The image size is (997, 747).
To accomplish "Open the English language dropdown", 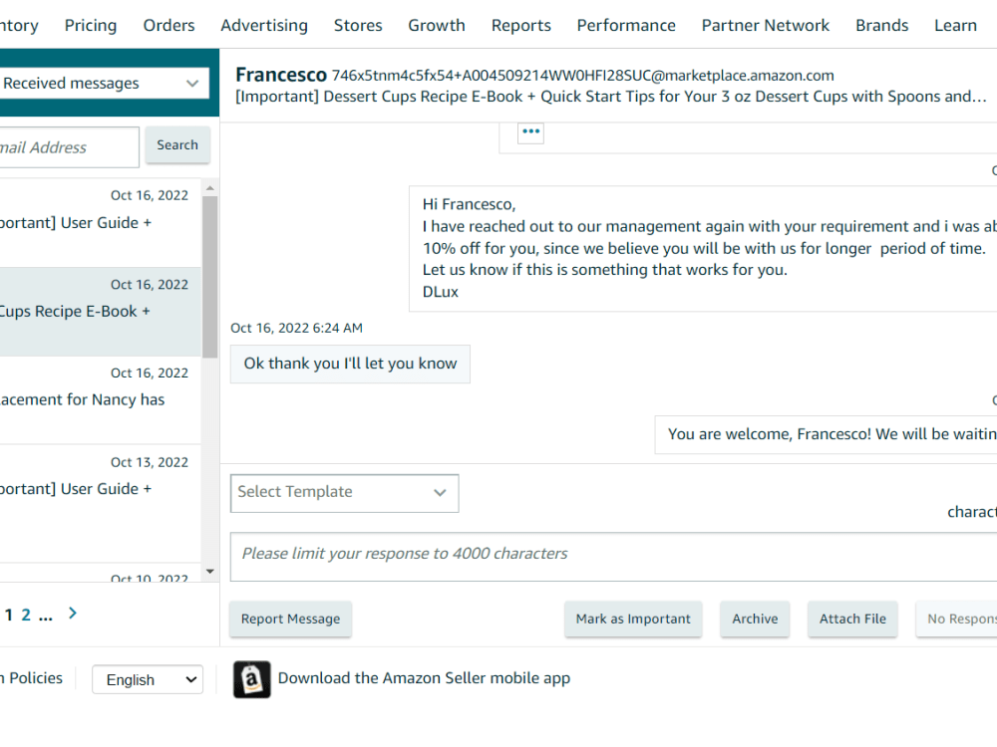I will point(148,679).
